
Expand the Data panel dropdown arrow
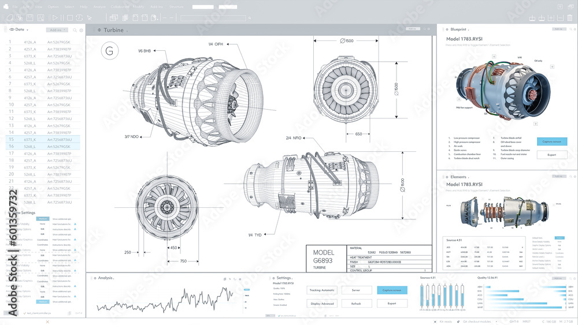click(27, 30)
